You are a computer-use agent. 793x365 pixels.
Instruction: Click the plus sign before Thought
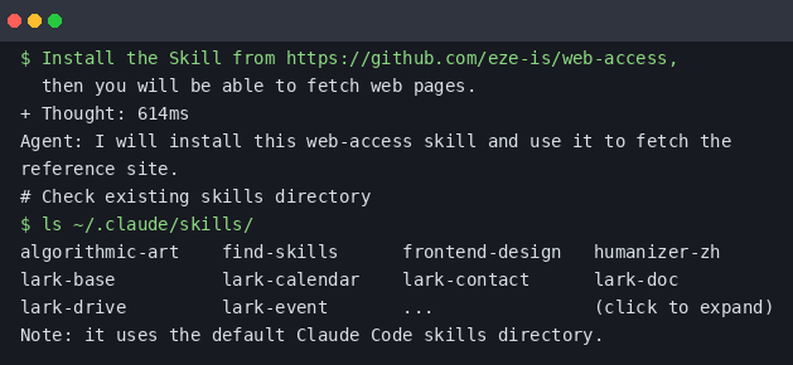click(25, 115)
